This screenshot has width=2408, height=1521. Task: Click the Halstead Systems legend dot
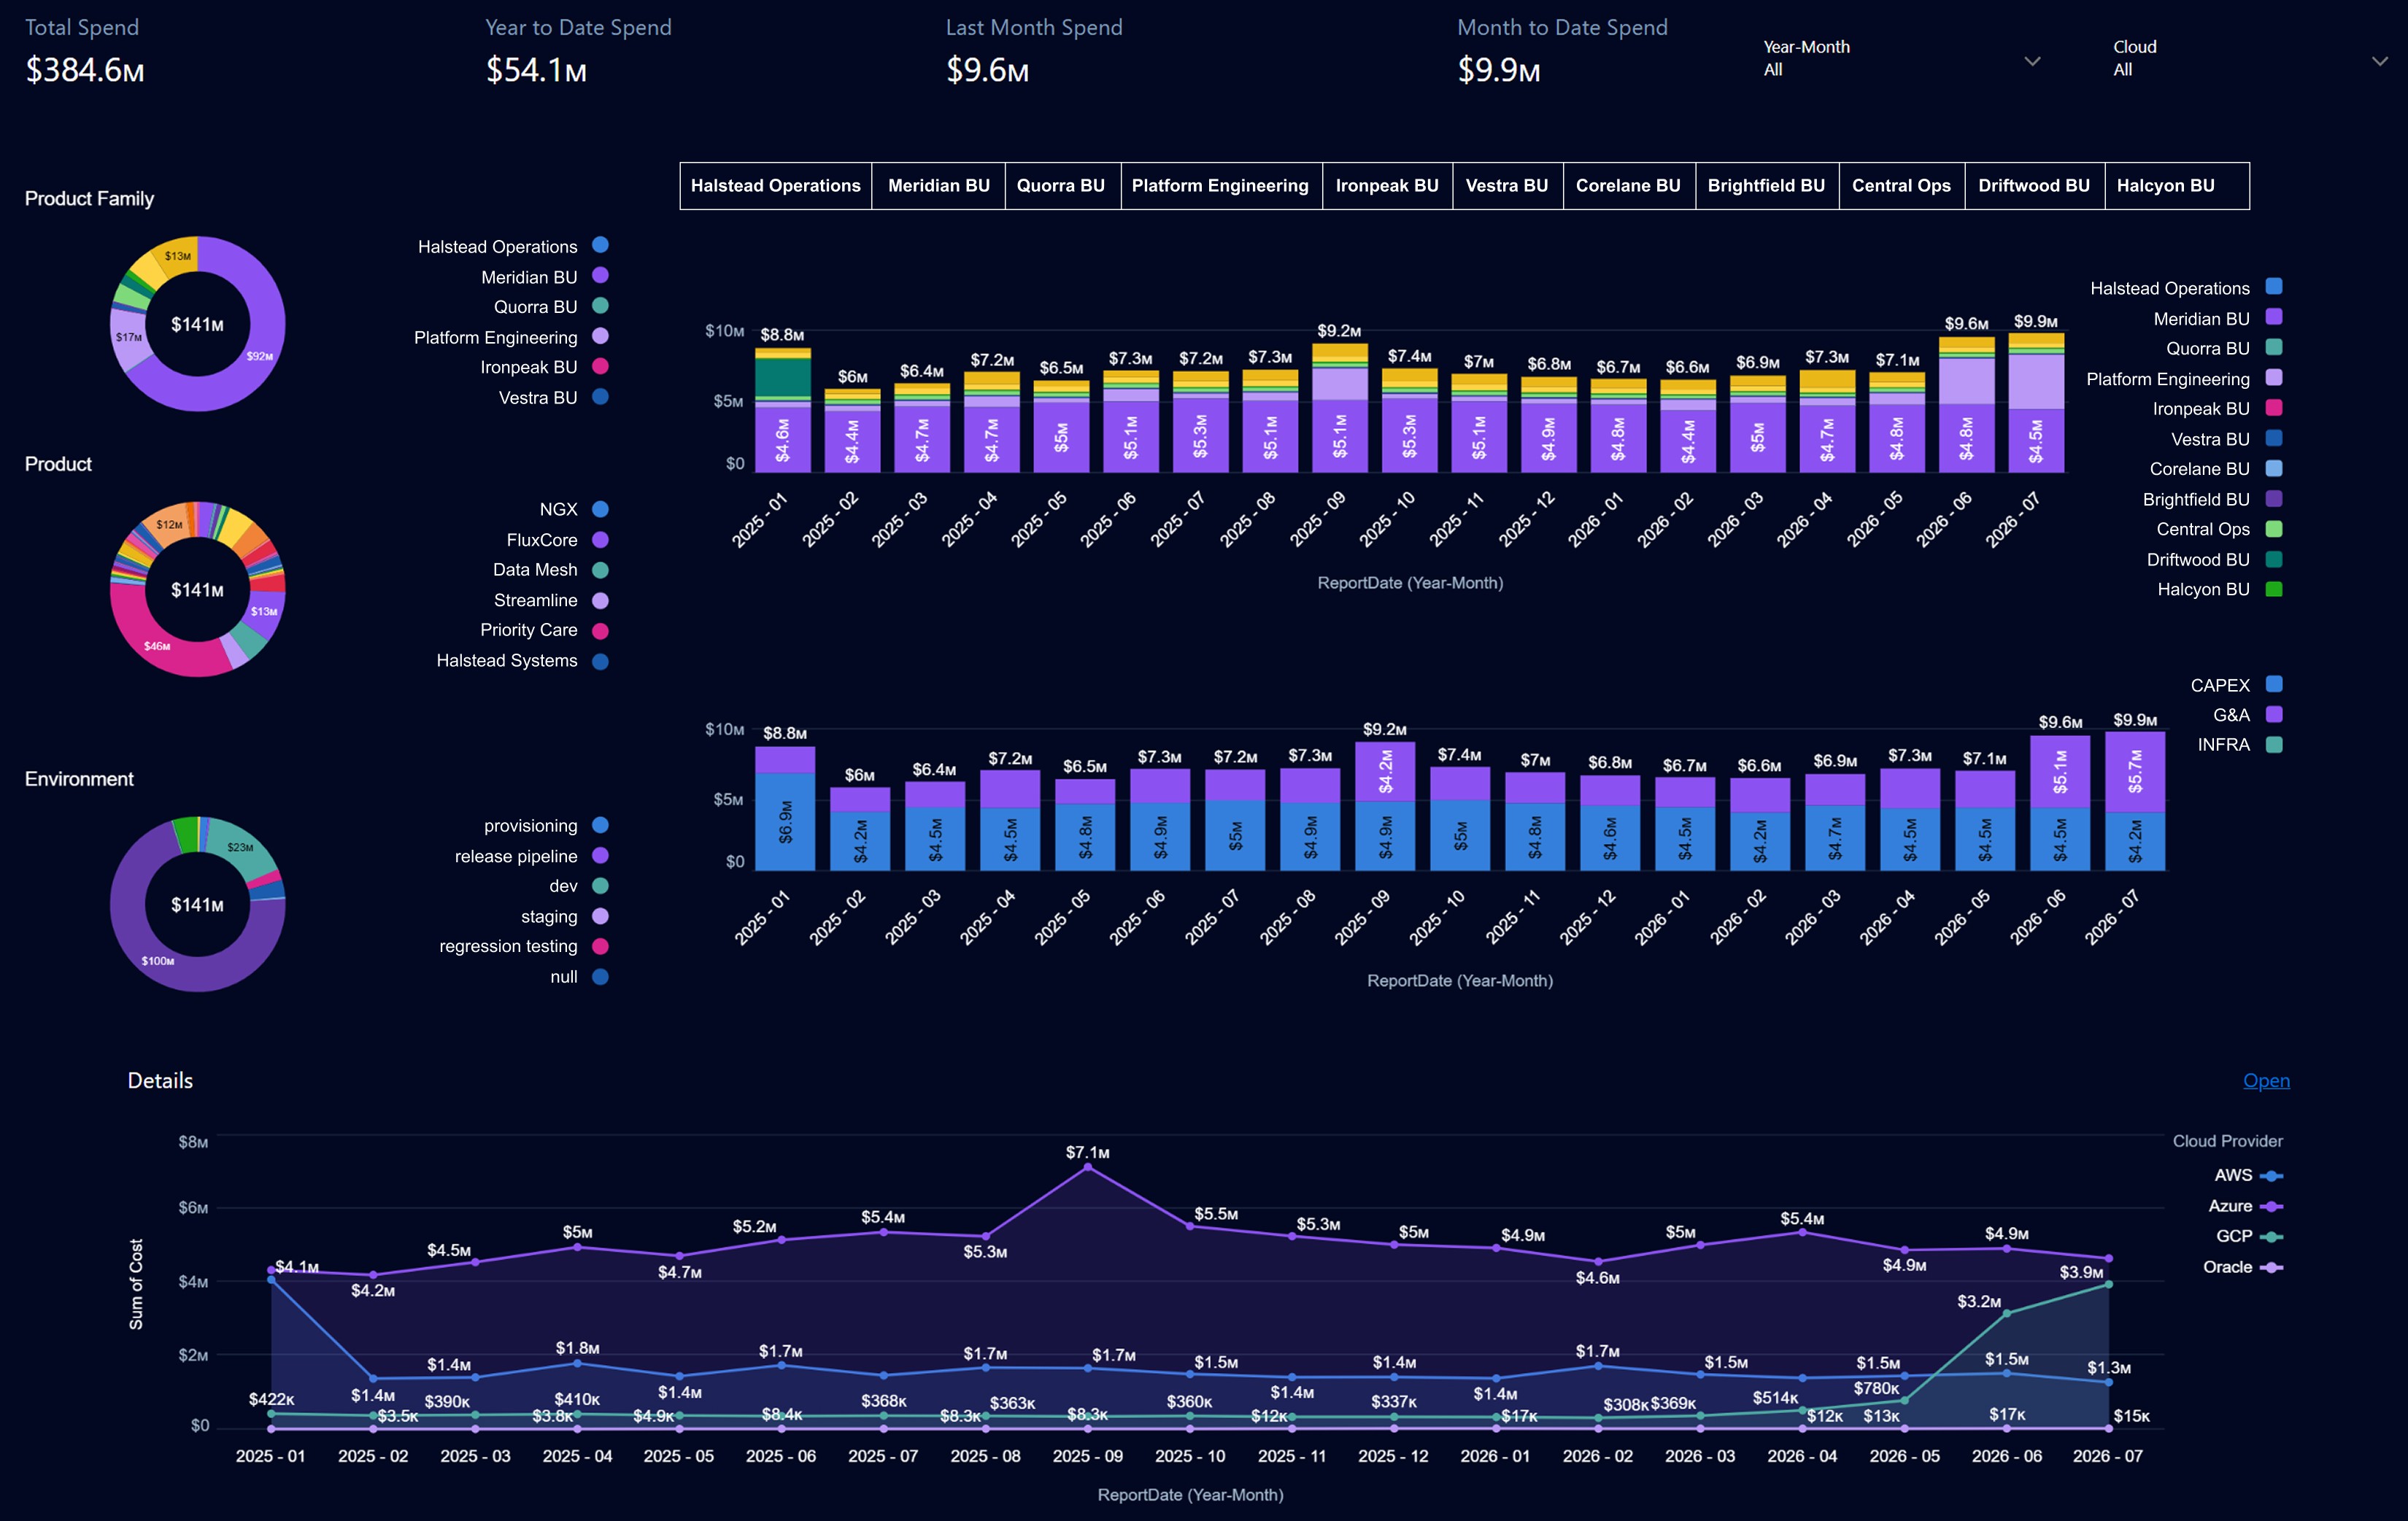[x=600, y=660]
